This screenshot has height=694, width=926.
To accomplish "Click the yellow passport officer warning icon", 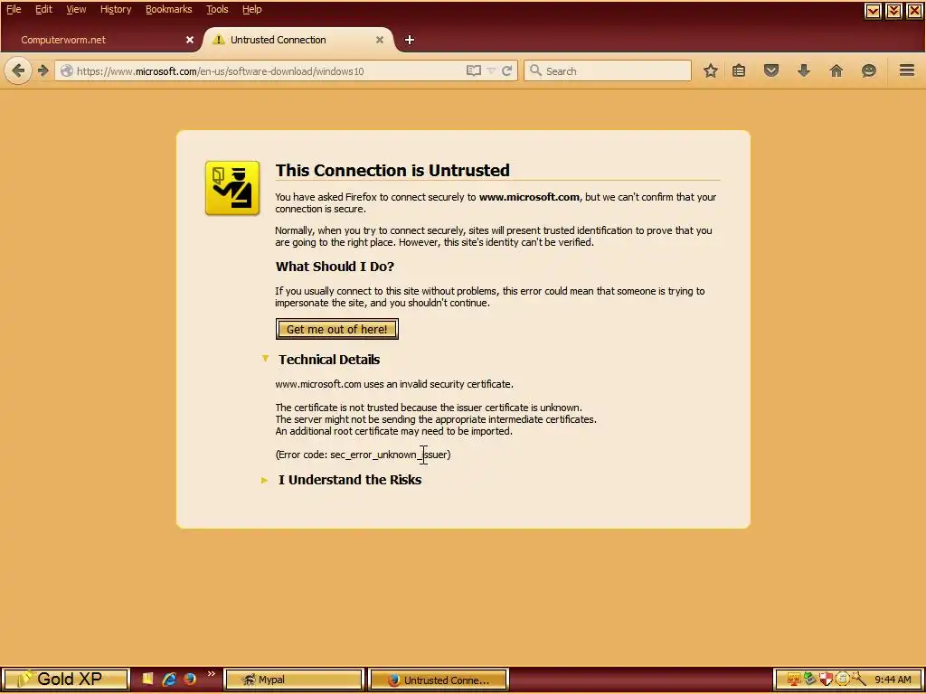I will (232, 188).
